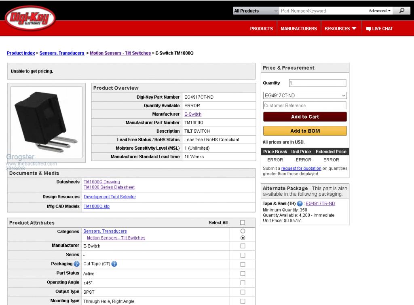Tick the Manufacturer attribute checkbox

point(243,246)
